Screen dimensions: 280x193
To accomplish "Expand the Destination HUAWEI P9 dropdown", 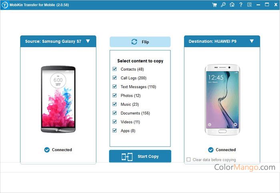I will [252, 41].
